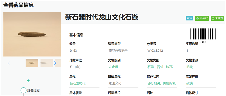
Task: Click the 具体质量 field label
Action: pyautogui.click(x=75, y=93)
